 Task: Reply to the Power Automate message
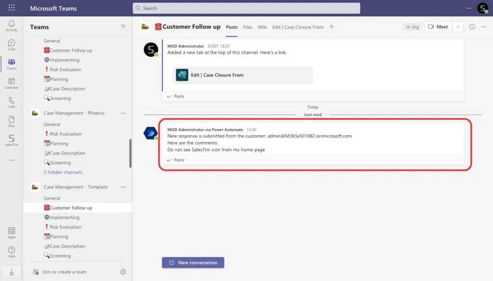click(x=176, y=160)
